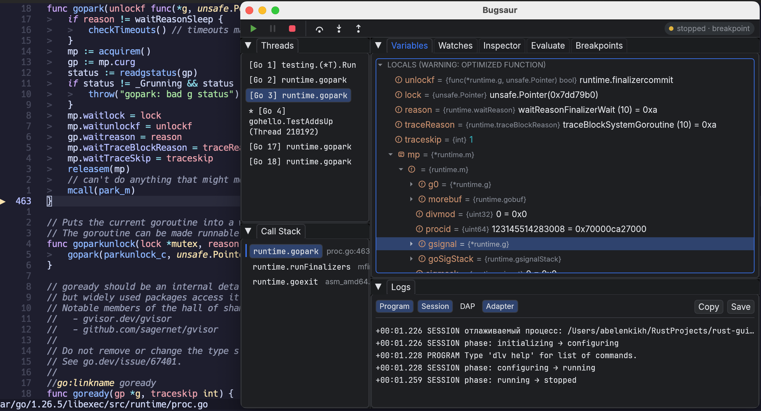Collapse the LOCALS section
The width and height of the screenshot is (761, 411).
[380, 65]
